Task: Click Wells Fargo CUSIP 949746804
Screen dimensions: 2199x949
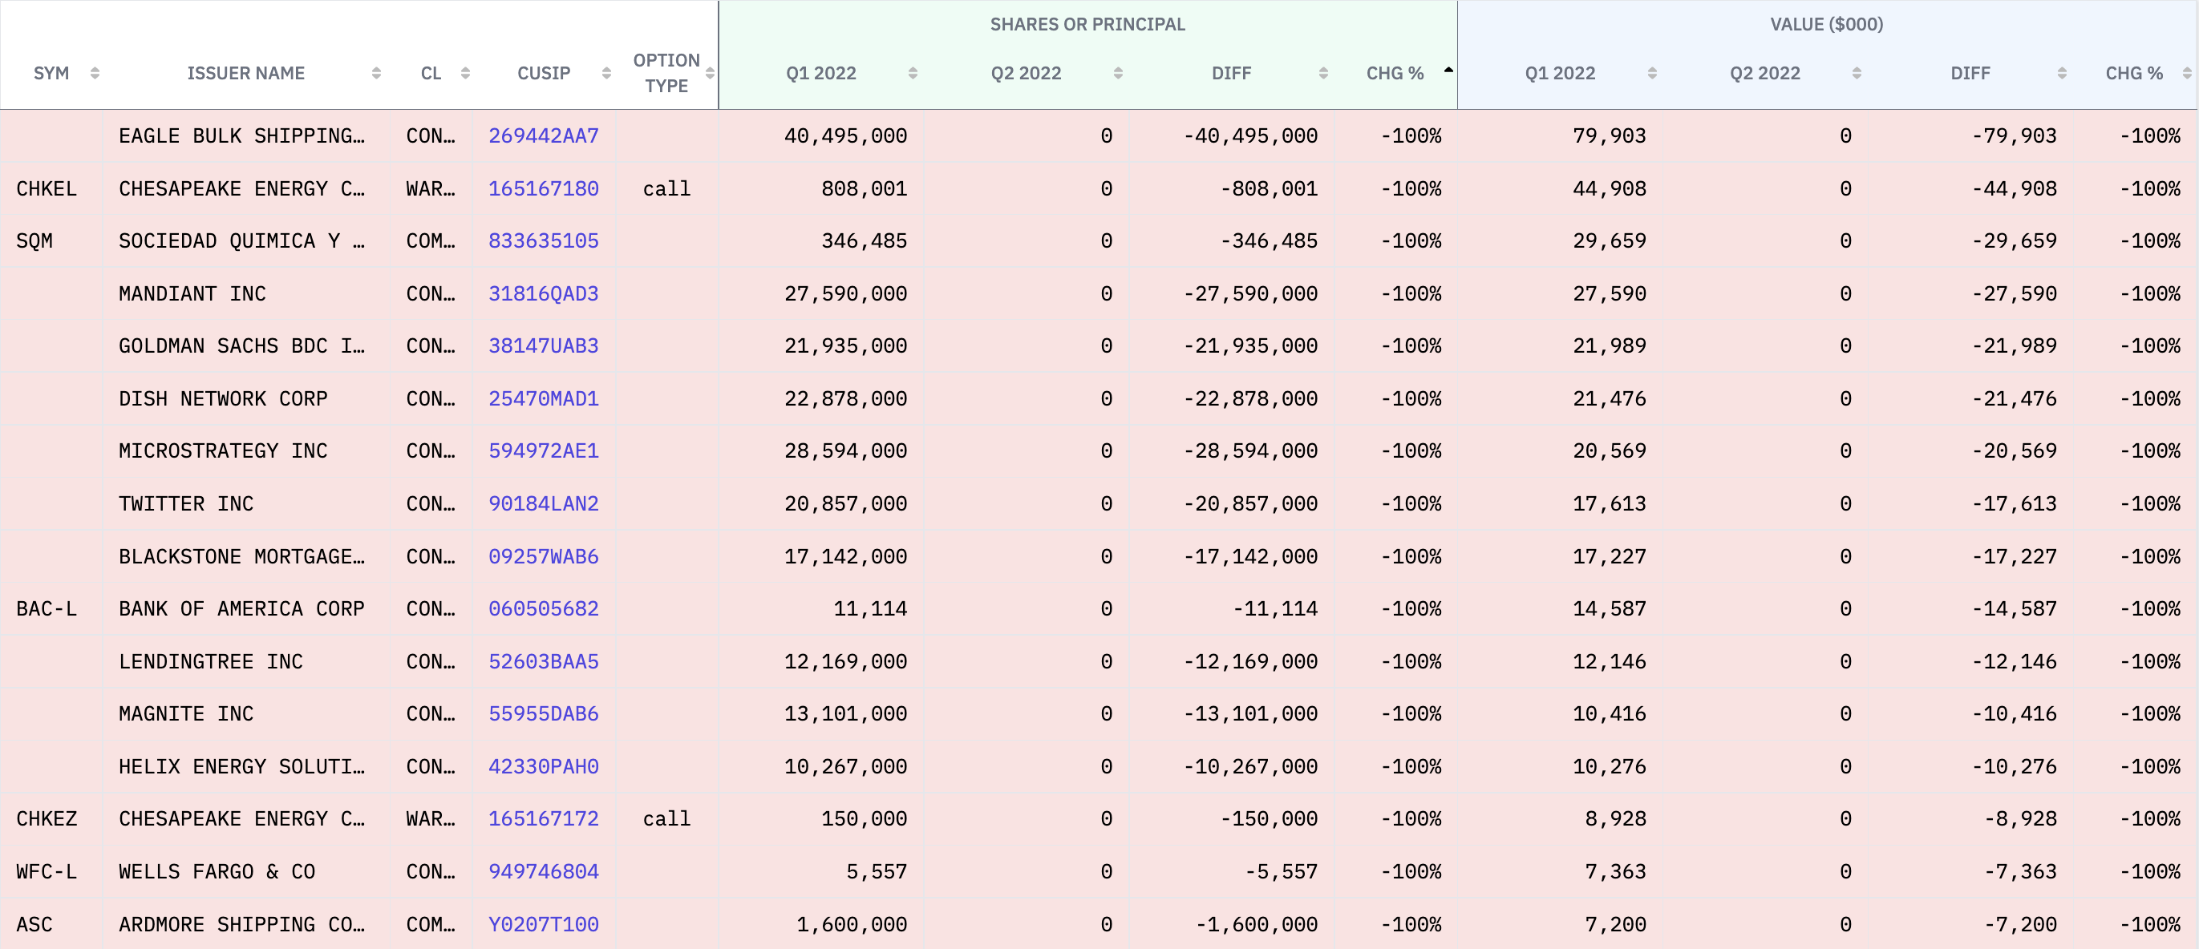Action: pyautogui.click(x=543, y=871)
